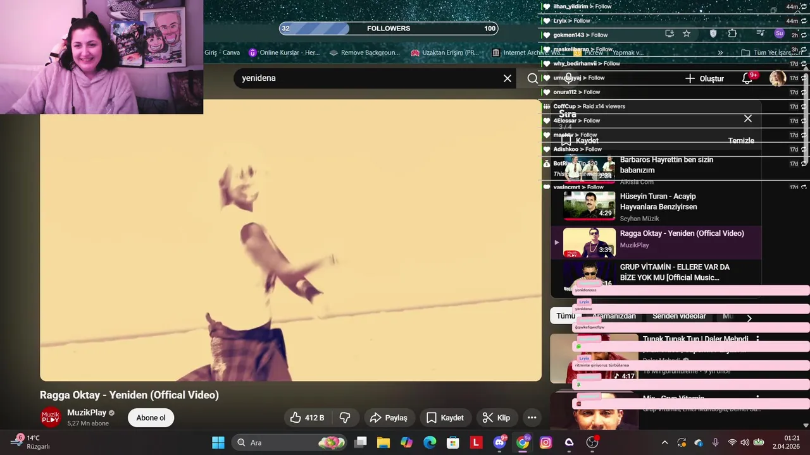
Task: Click the Klip scissors button
Action: tap(496, 418)
